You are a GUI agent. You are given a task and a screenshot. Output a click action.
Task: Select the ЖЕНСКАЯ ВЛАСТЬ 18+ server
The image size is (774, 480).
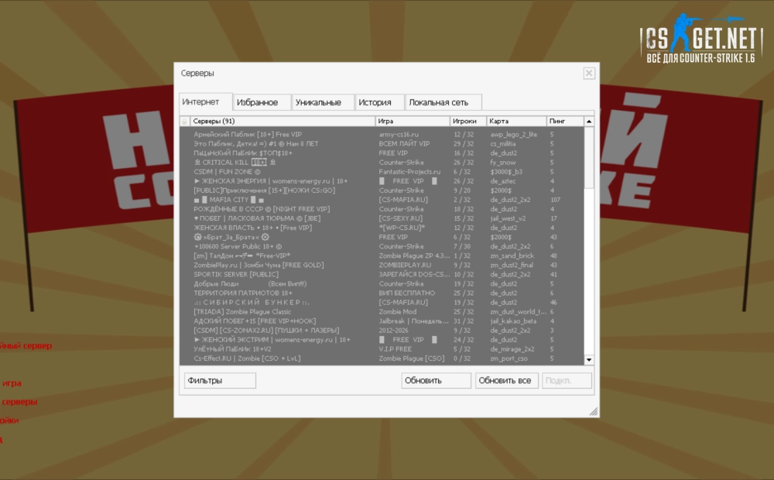point(382,228)
